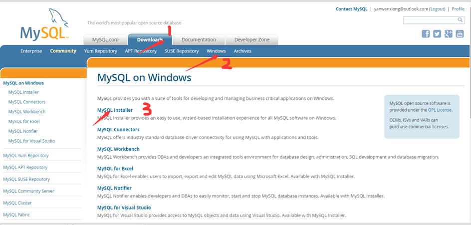Select MySQL Notifier in the sidebar
This screenshot has height=225, width=471.
23,131
